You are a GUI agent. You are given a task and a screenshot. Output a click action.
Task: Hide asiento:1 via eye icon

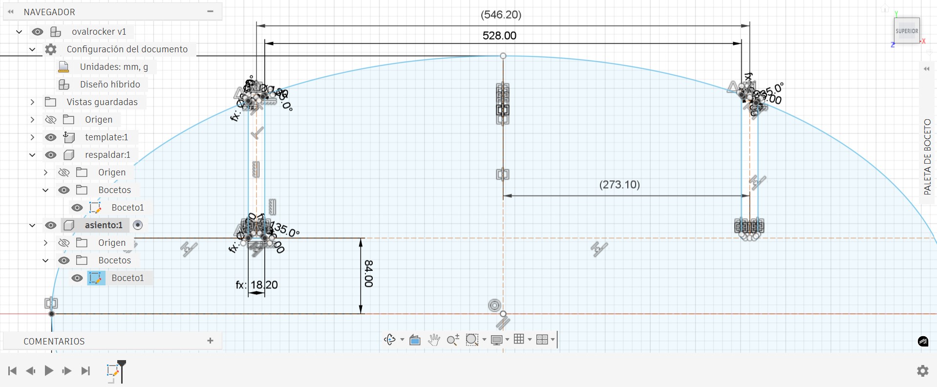pyautogui.click(x=50, y=225)
